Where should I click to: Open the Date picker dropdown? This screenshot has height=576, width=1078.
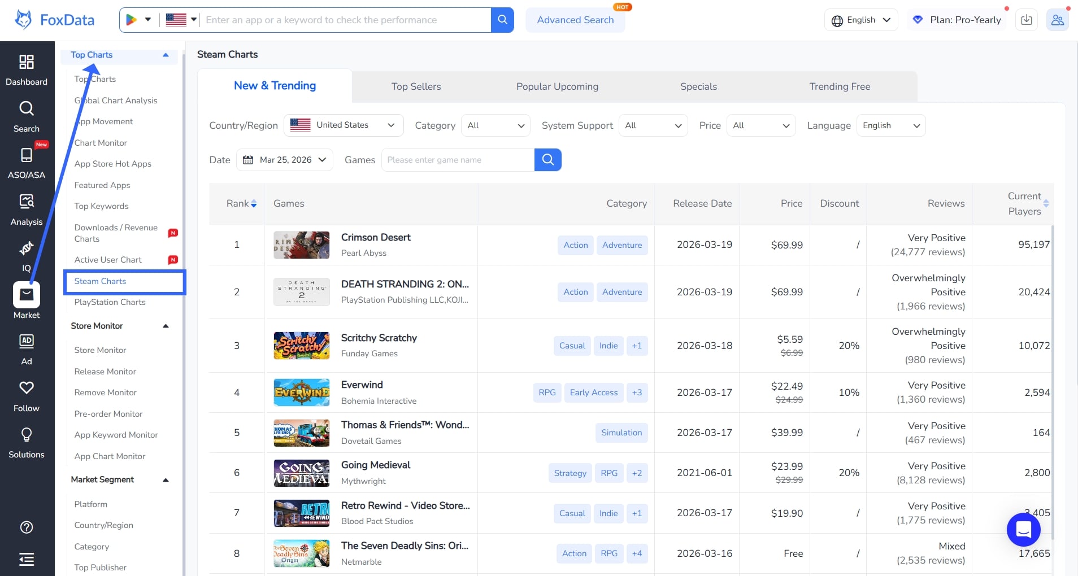(285, 160)
